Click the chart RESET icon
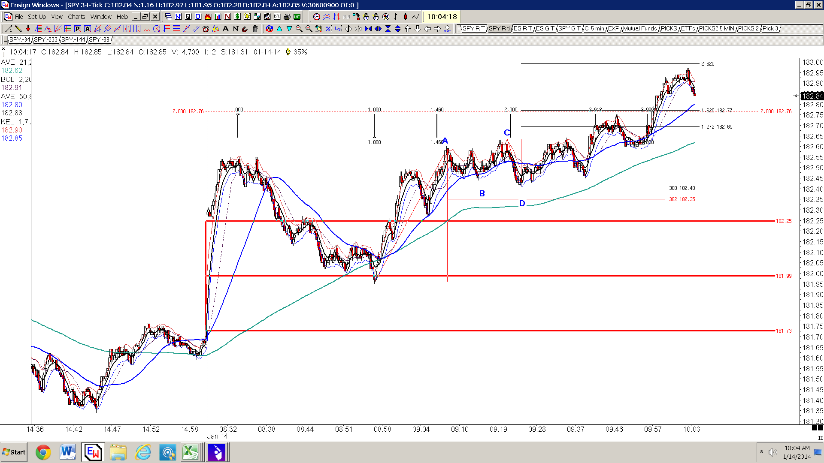The height and width of the screenshot is (463, 824). 447,29
